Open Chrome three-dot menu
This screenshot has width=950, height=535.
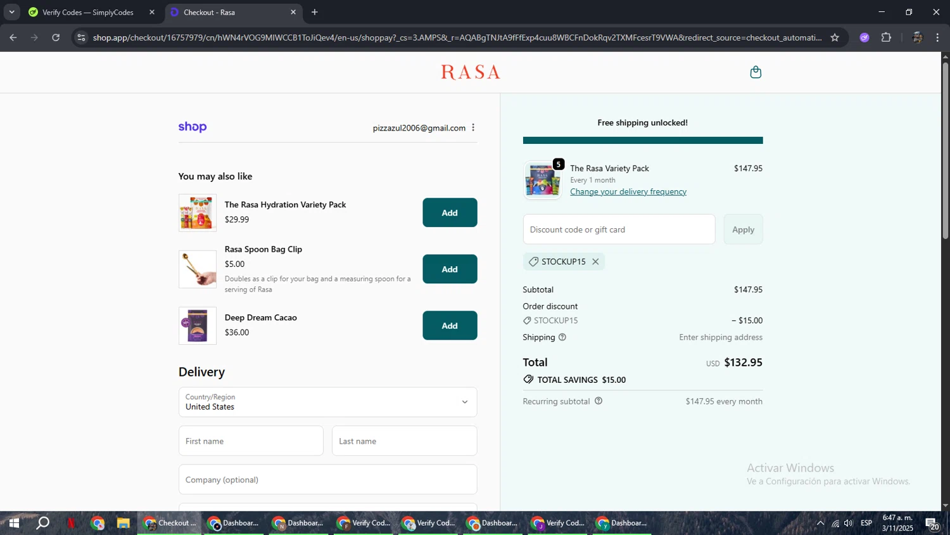(937, 37)
